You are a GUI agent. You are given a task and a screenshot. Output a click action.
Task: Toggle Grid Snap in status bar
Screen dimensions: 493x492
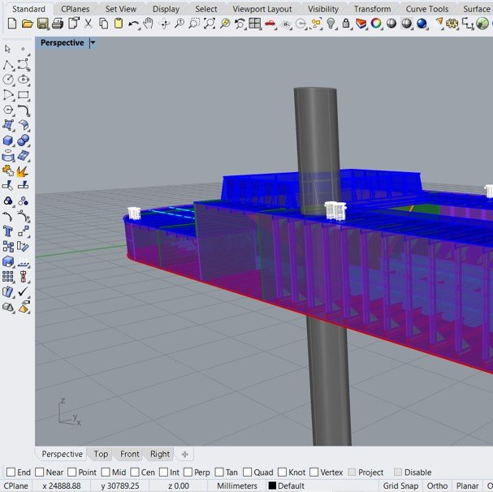(x=401, y=486)
